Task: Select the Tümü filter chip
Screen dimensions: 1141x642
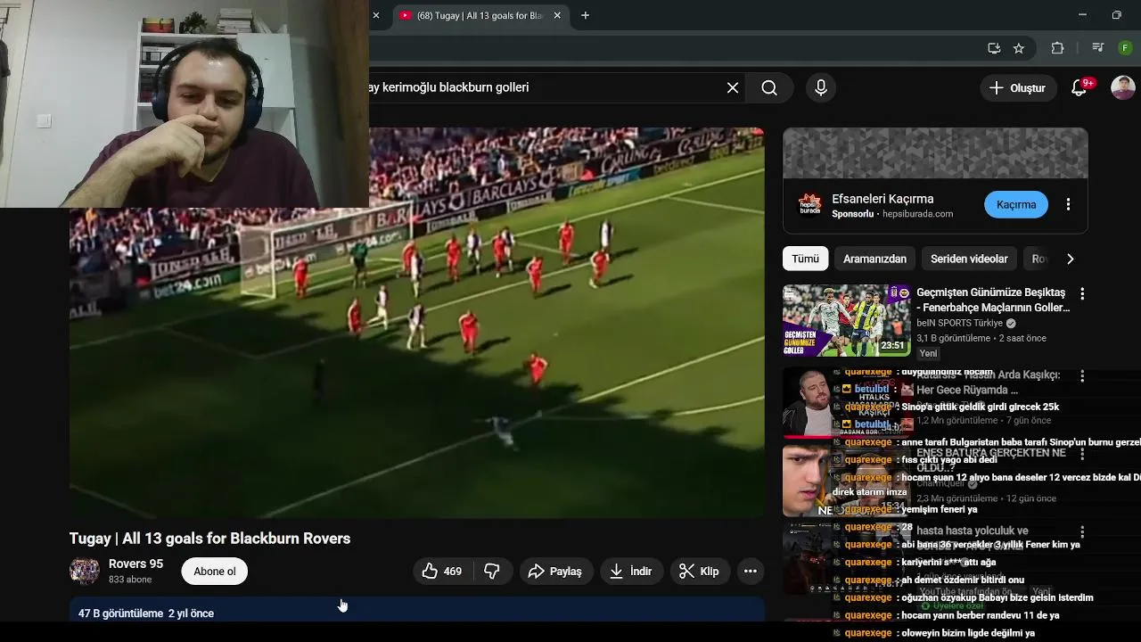Action: pyautogui.click(x=805, y=259)
